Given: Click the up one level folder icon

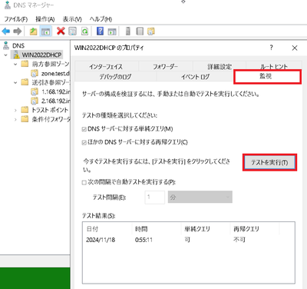Looking at the screenshot, I should tap(33, 32).
